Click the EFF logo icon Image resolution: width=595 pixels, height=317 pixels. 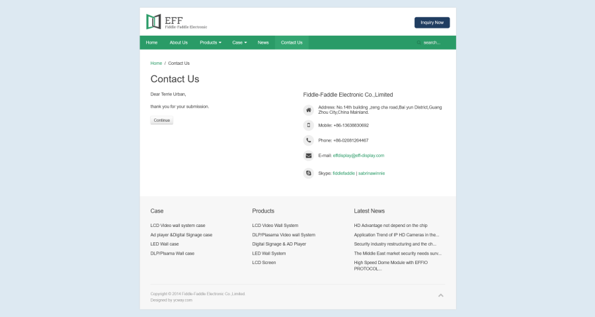[153, 22]
